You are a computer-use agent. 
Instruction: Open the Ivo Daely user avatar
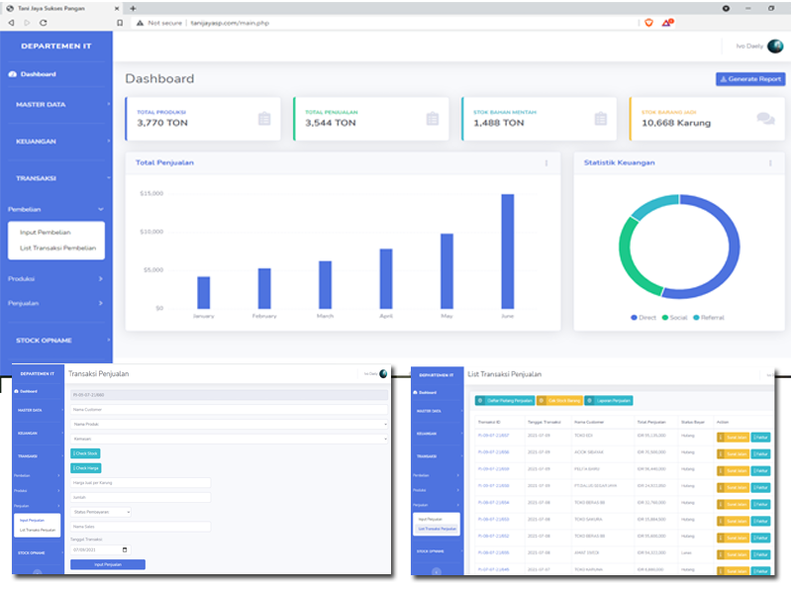tap(774, 46)
